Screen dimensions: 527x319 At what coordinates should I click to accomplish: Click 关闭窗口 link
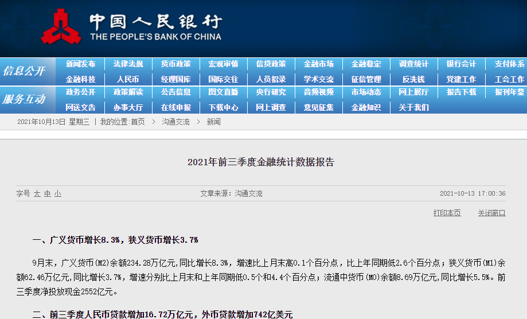click(x=491, y=213)
